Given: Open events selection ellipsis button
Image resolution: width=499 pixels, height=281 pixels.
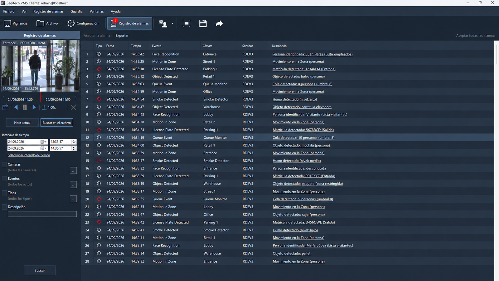Looking at the screenshot, I should [x=73, y=185].
